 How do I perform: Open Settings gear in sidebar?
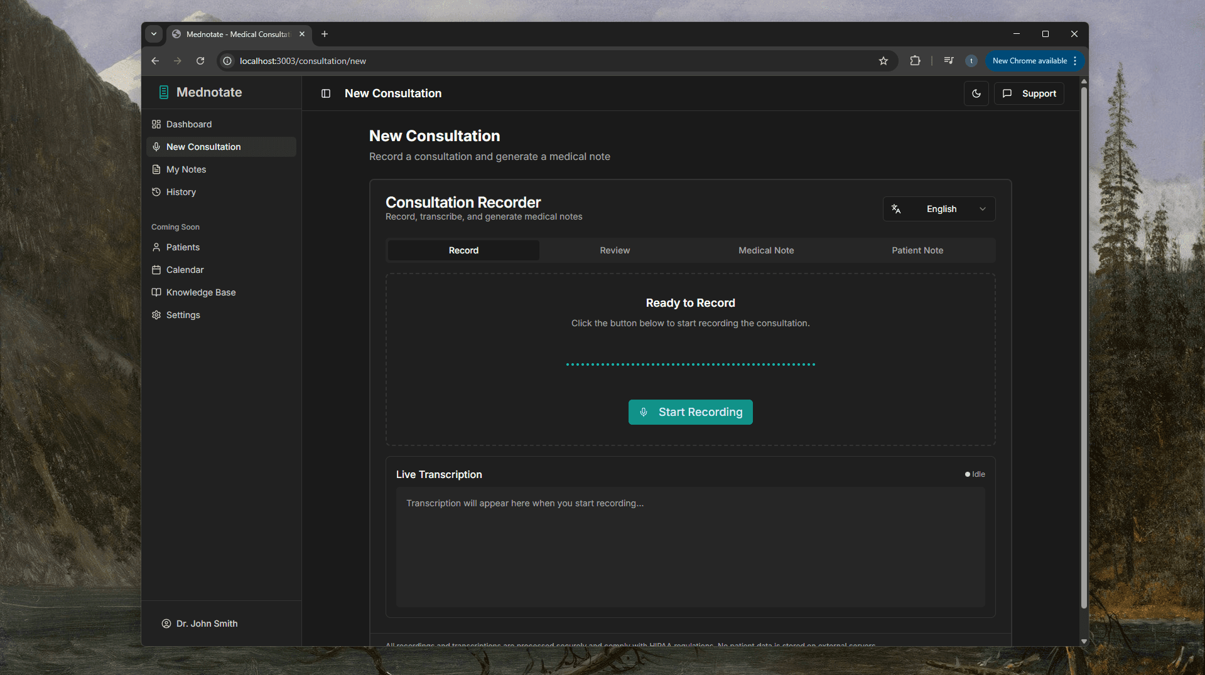(183, 315)
